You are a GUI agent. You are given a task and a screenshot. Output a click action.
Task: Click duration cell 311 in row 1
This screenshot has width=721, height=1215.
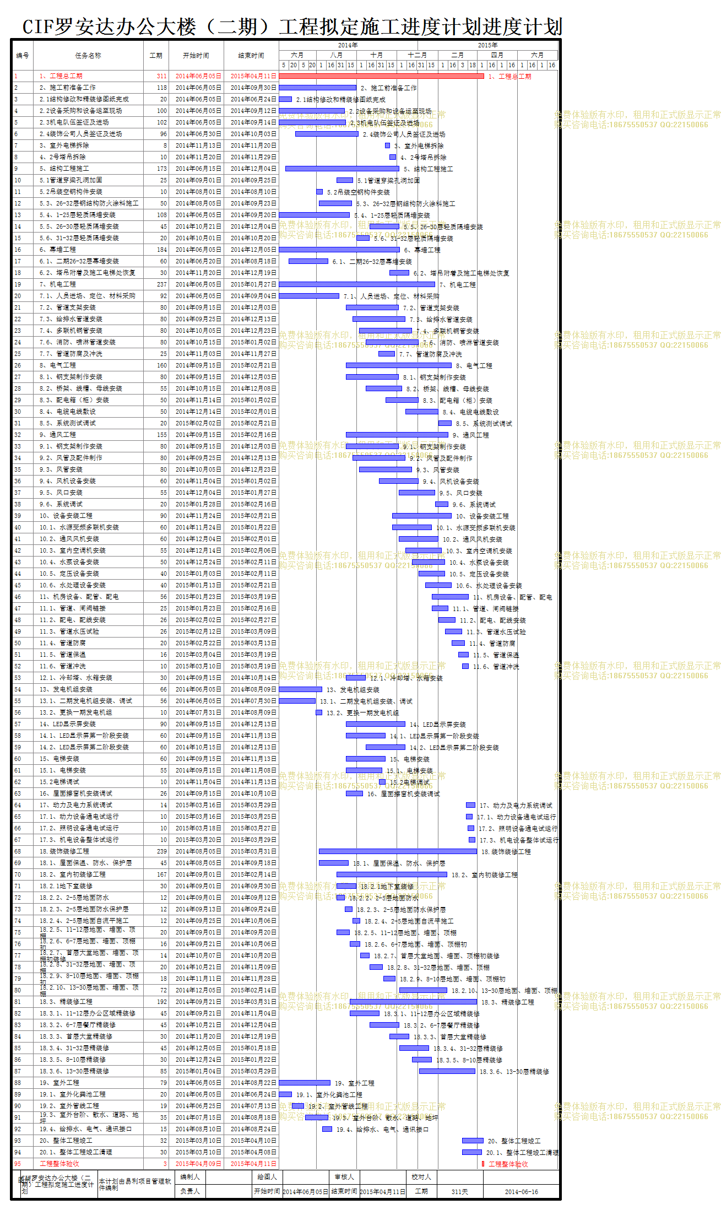[x=156, y=76]
